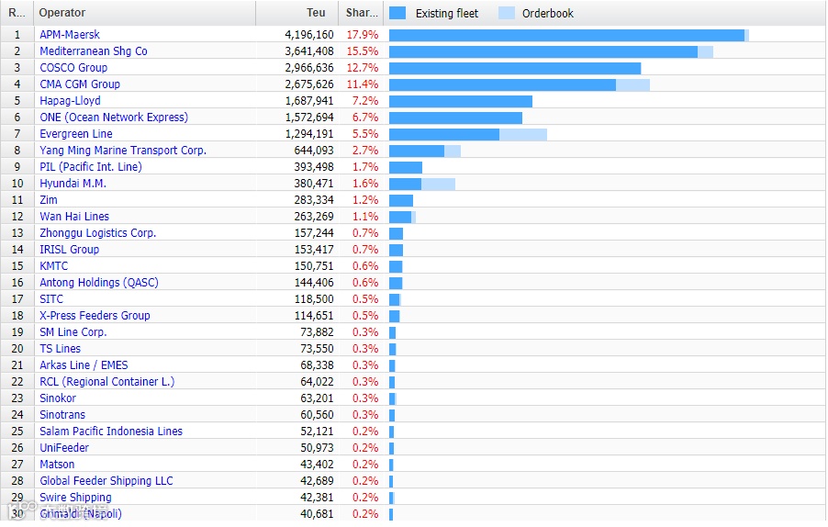Viewport: 828px width, 527px height.
Task: Open the Arkas Line / EMES link
Action: [x=84, y=365]
